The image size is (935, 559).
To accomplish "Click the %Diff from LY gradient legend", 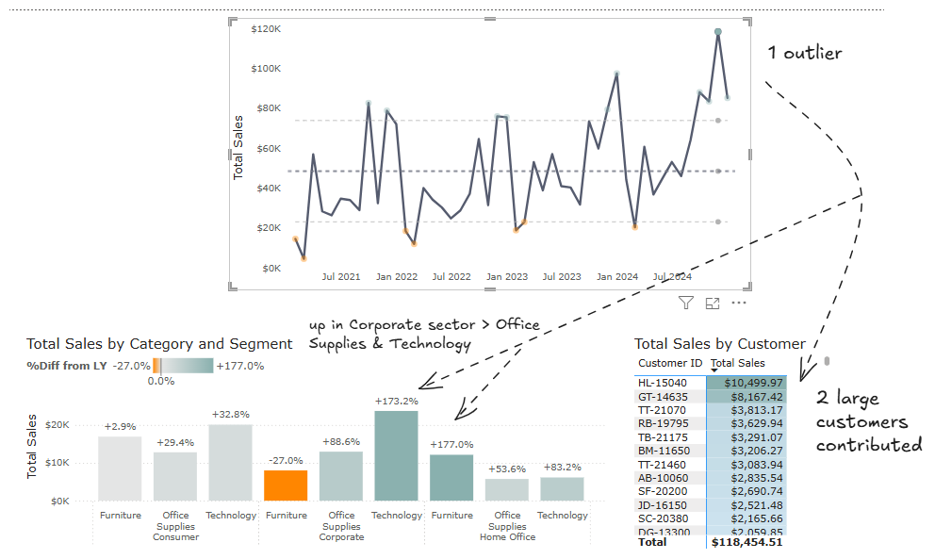I will pos(183,366).
